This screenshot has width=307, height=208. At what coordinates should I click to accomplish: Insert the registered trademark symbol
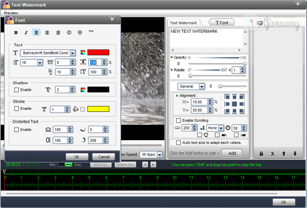pyautogui.click(x=80, y=33)
